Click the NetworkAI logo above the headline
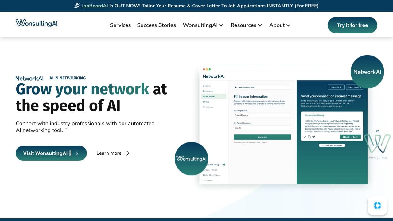Image resolution: width=393 pixels, height=221 pixels. tap(29, 78)
